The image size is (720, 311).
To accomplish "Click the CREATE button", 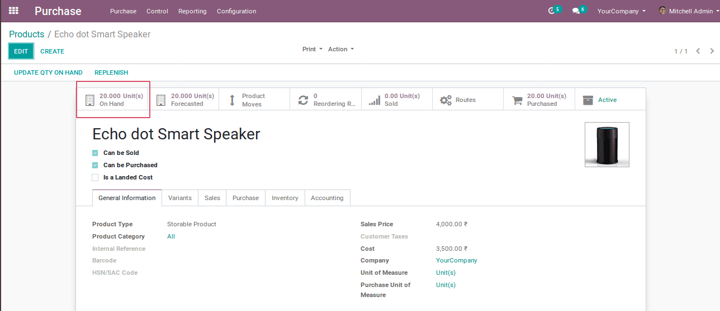I will click(x=52, y=51).
